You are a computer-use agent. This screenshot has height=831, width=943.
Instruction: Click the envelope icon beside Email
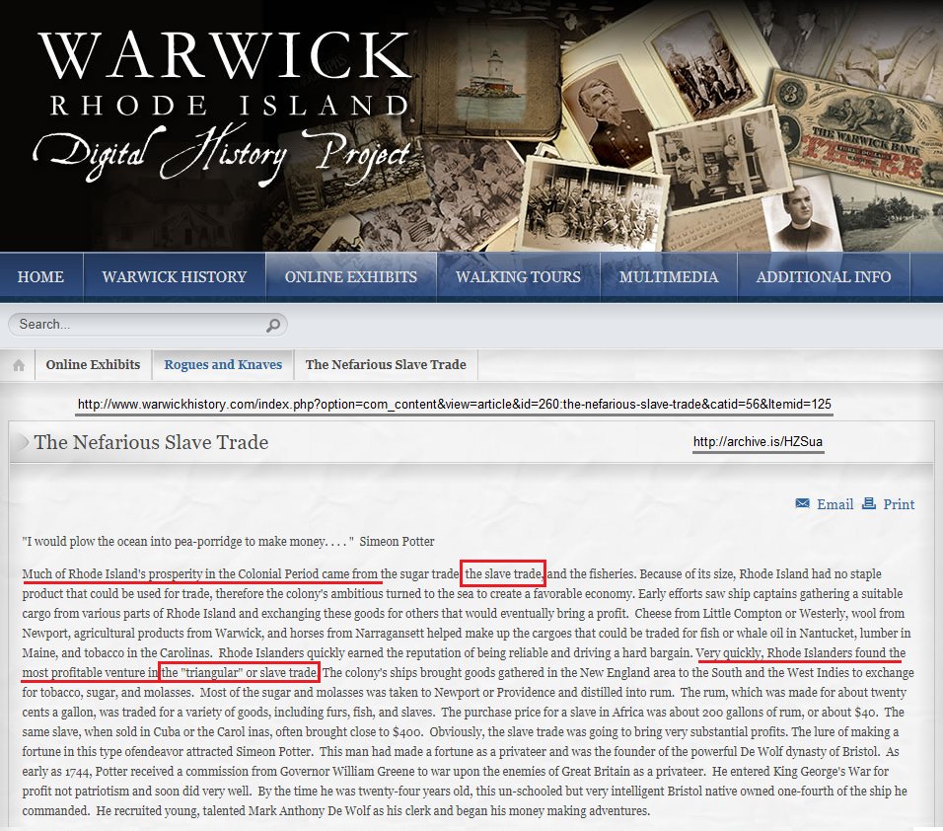(x=803, y=504)
